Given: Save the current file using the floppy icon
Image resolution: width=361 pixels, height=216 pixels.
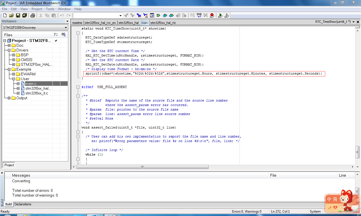Looking at the screenshot, I should coord(18,15).
